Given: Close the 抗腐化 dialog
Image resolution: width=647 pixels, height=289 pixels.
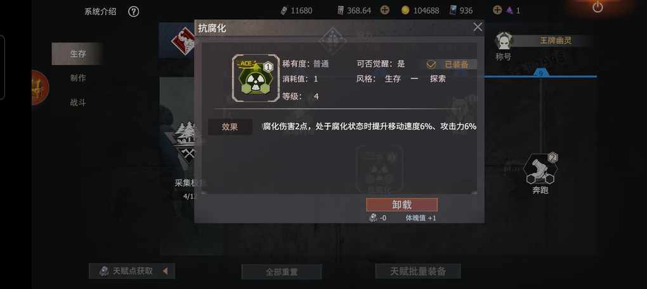Looking at the screenshot, I should pyautogui.click(x=478, y=28).
